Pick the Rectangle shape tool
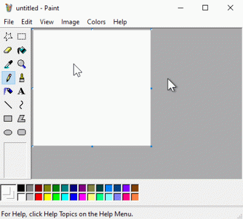Screen dimensions: 243x219 click(9, 119)
